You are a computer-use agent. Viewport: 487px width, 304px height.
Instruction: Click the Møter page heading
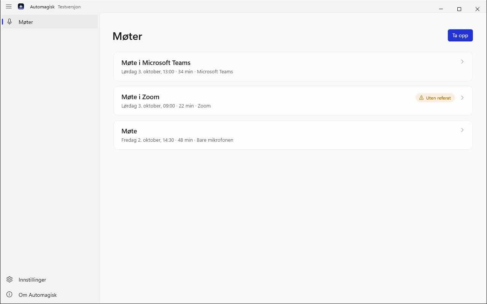click(127, 36)
